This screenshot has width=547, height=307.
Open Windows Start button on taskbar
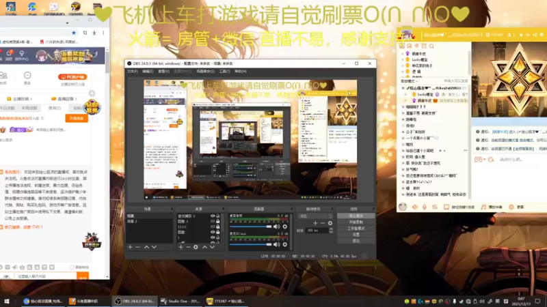(x=6, y=302)
